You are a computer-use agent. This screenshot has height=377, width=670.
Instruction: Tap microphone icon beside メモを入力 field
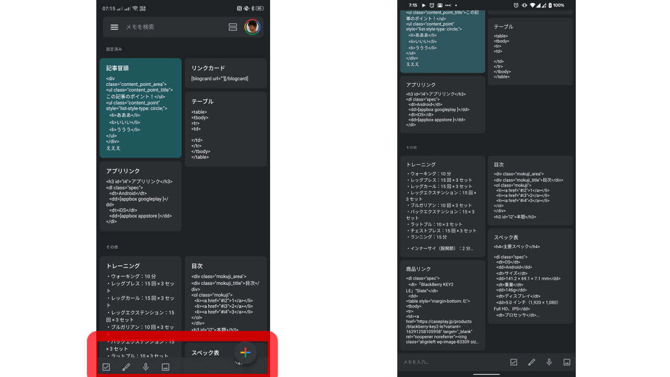tap(549, 362)
